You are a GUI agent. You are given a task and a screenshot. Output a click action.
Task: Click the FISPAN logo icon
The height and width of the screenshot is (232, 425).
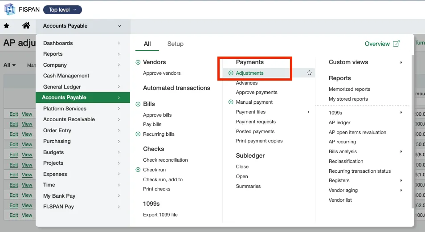tap(9, 9)
